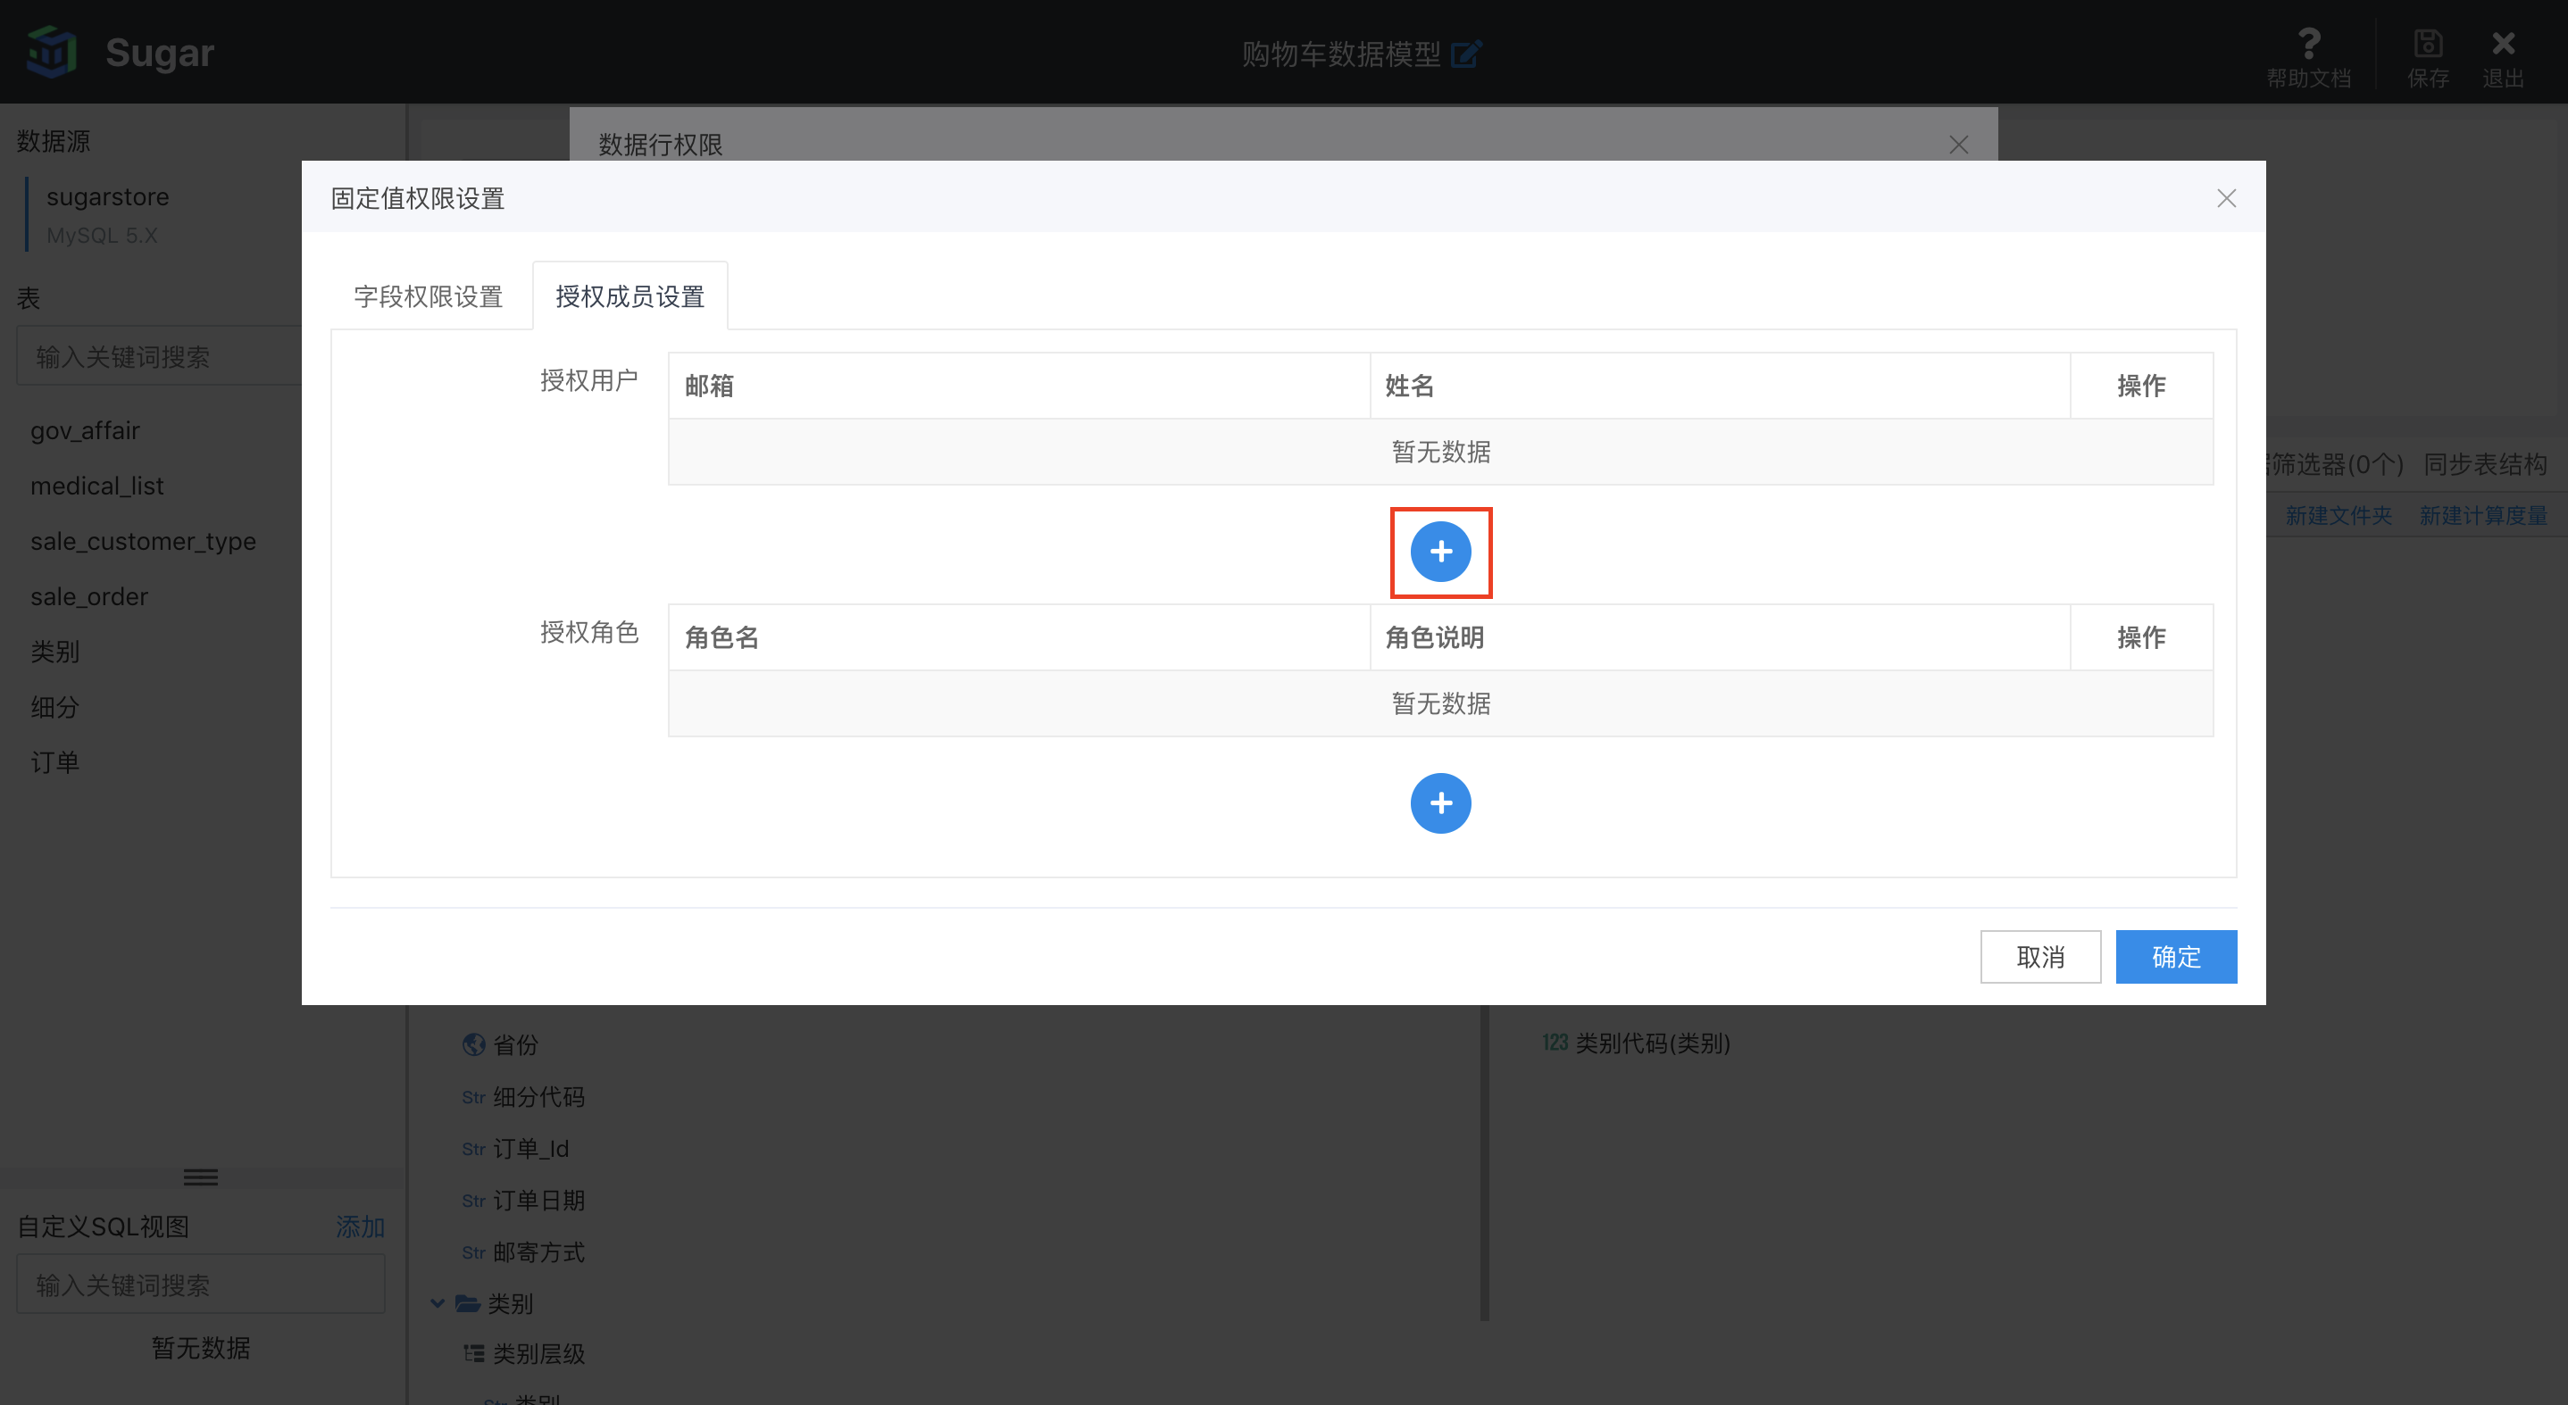Select the sale_order table
This screenshot has height=1405, width=2568.
tap(88, 596)
